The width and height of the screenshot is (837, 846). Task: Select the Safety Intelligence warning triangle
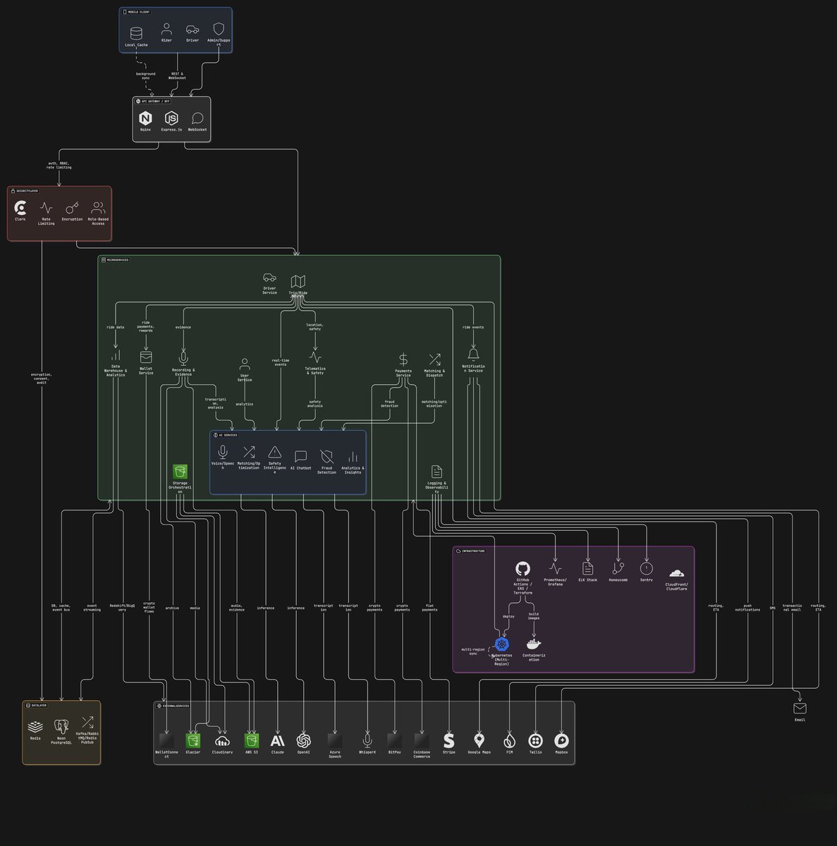point(275,452)
